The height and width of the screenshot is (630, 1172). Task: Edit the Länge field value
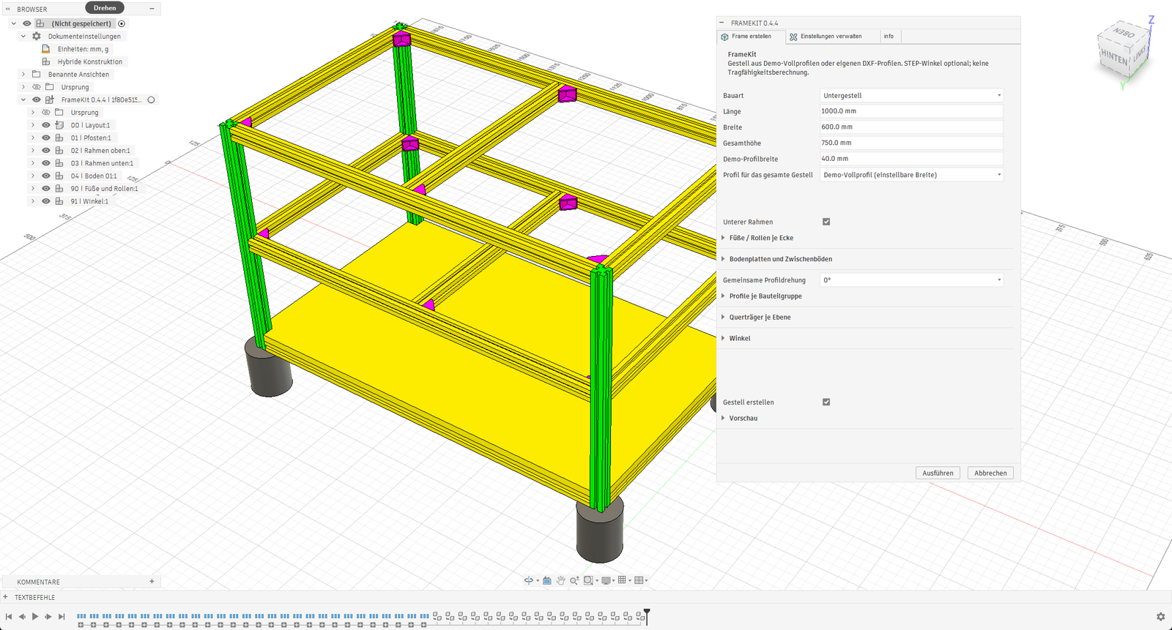[911, 111]
